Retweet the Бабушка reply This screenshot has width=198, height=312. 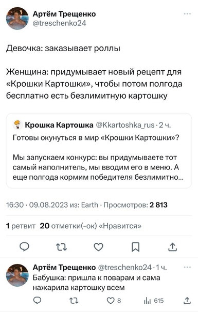click(74, 301)
